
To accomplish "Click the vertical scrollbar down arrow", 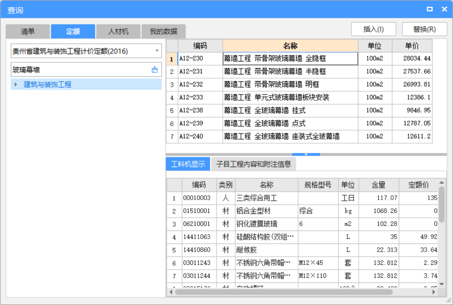I will [x=441, y=284].
